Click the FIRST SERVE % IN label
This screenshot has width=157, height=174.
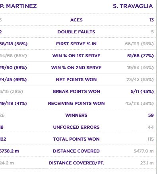[76, 44]
